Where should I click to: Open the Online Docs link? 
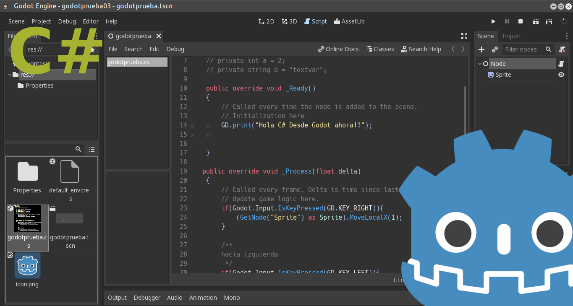click(338, 49)
